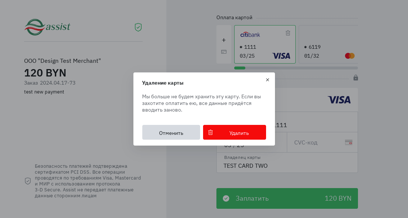
Task: Confirm deletion with the Удалить button
Action: click(x=235, y=133)
